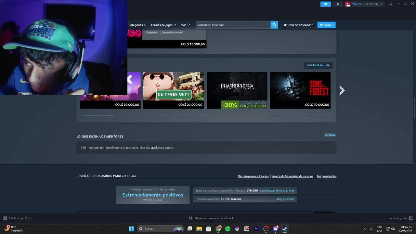This screenshot has height=234, width=416.
Task: Click Ver toda la lista button
Action: pos(318,65)
